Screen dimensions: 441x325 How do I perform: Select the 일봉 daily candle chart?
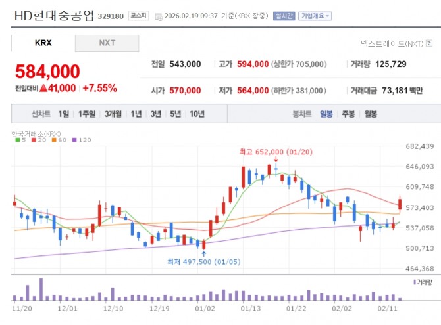coord(326,114)
